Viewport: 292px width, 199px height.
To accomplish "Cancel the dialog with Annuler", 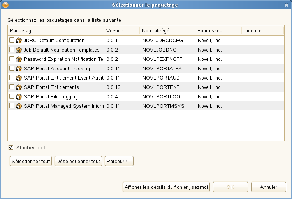I will pyautogui.click(x=269, y=187).
